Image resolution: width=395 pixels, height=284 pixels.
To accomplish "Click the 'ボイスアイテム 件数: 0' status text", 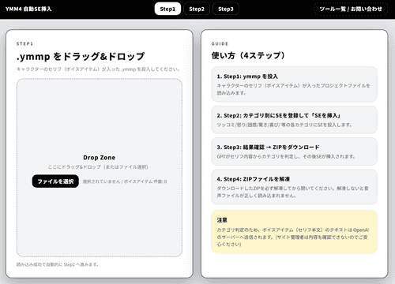I will click(x=145, y=181).
